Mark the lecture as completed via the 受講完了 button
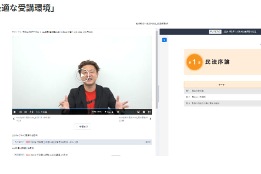The width and height of the screenshot is (261, 174). tap(82, 126)
